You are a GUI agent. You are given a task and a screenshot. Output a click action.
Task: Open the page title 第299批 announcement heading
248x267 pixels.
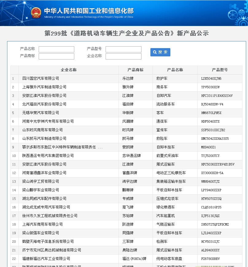pyautogui.click(x=124, y=33)
